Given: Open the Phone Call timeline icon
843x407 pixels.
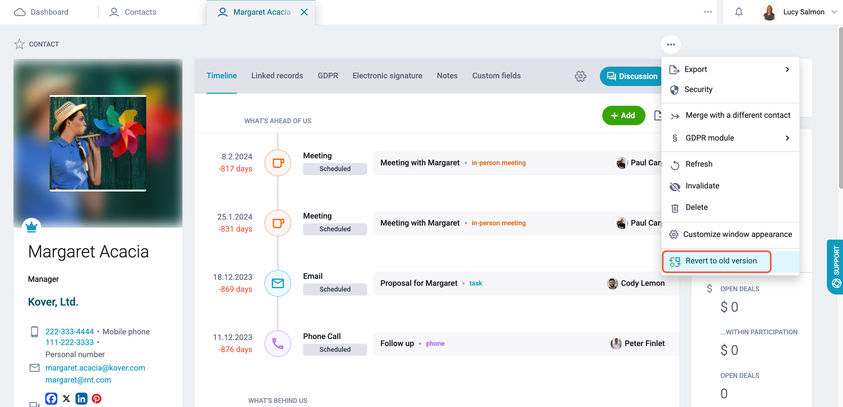Looking at the screenshot, I should click(x=278, y=343).
